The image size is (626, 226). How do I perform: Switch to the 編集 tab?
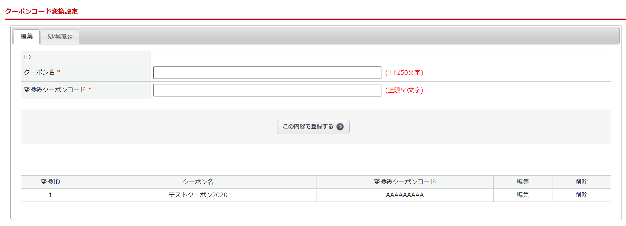point(27,37)
